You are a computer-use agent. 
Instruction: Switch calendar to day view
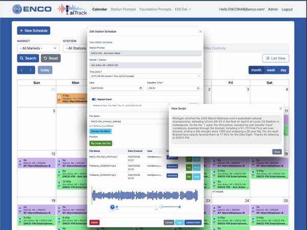pyautogui.click(x=283, y=70)
